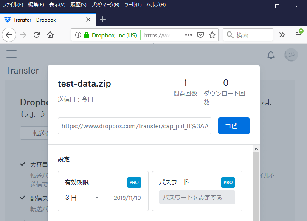Screen dimensions: 307x221
Task: Click the Transfer page heading
Action: [x=22, y=70]
